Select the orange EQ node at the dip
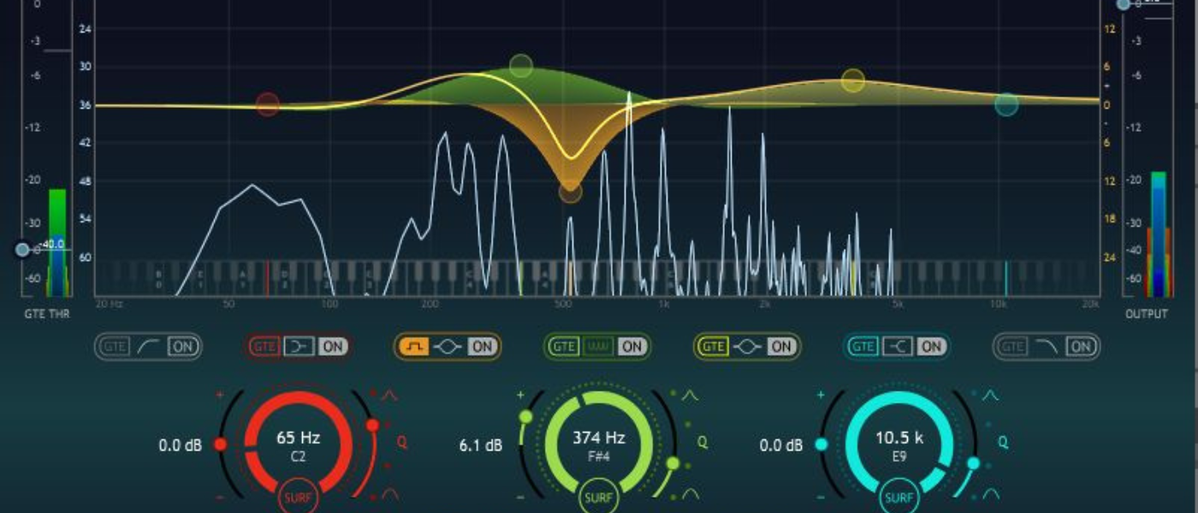 (571, 192)
